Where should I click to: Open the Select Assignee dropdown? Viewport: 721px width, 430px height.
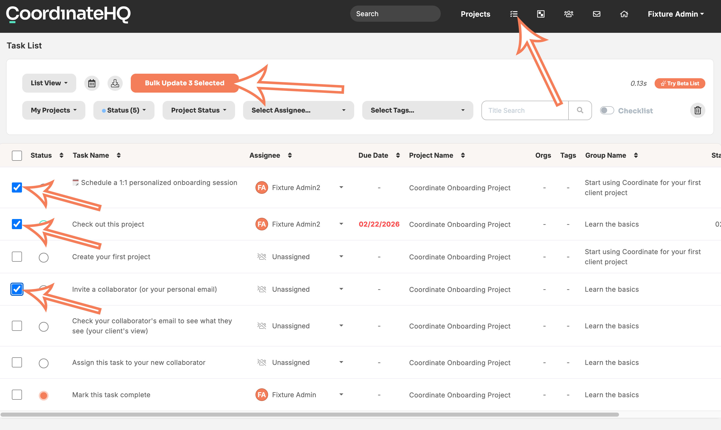(x=298, y=110)
